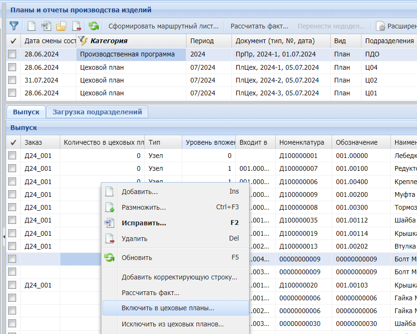Click the filter icon in Категория column header
Image resolution: width=417 pixels, height=334 pixels.
point(83,41)
